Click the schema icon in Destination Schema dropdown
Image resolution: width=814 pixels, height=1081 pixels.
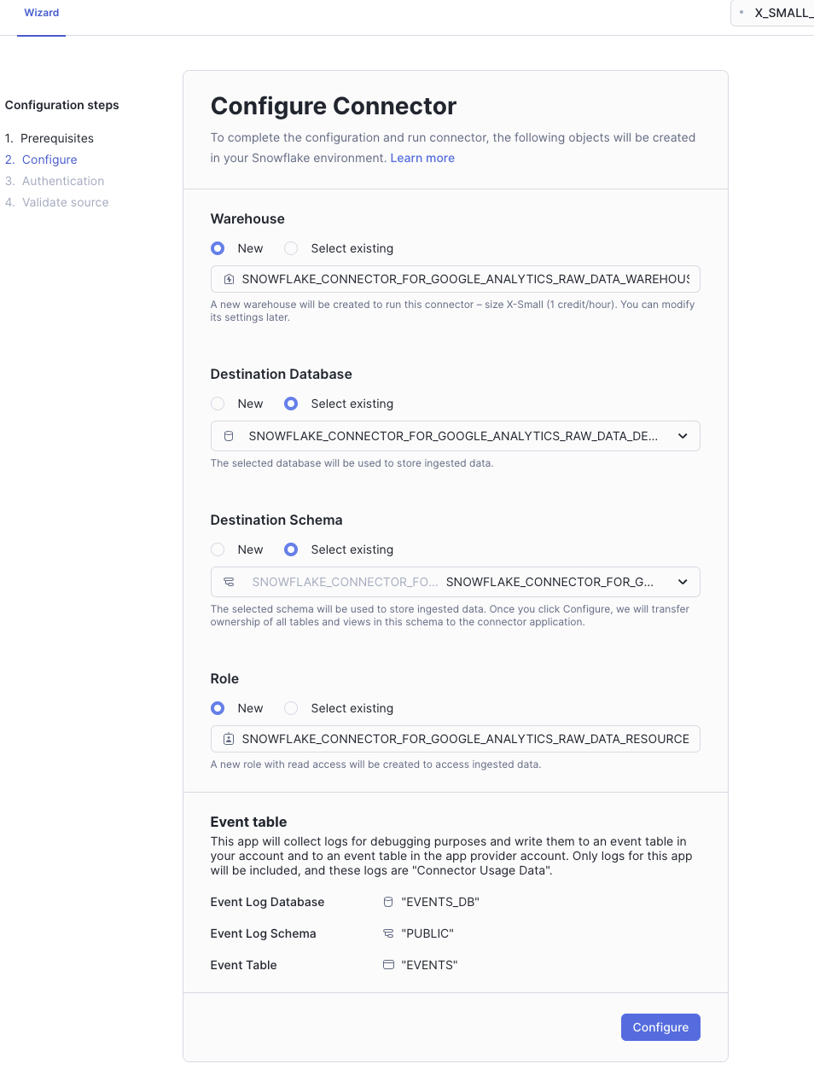[229, 582]
